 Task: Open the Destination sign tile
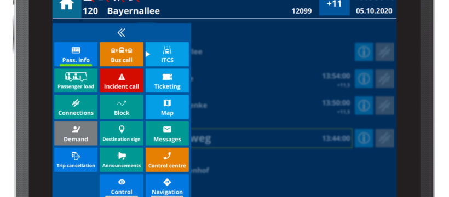click(x=122, y=133)
